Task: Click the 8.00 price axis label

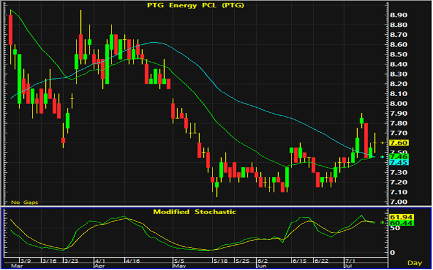Action: tap(399, 103)
